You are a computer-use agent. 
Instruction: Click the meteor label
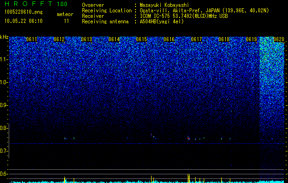(65, 14)
